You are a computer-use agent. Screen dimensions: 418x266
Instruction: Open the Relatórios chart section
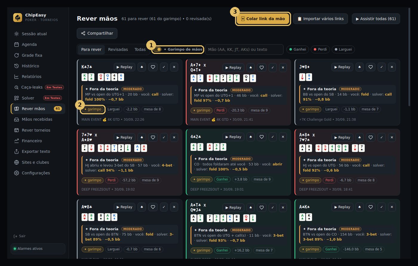[x=38, y=77]
